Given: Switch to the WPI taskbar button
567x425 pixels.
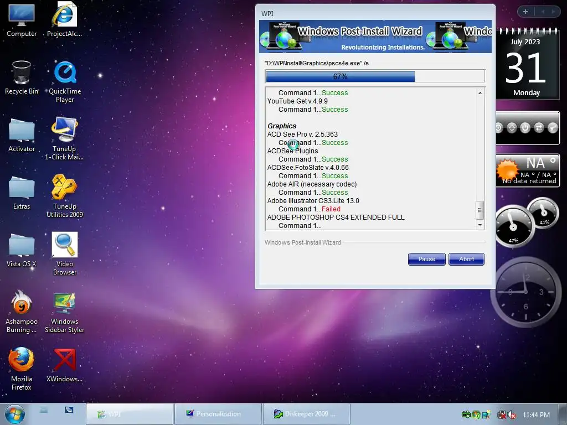Looking at the screenshot, I should (x=130, y=414).
